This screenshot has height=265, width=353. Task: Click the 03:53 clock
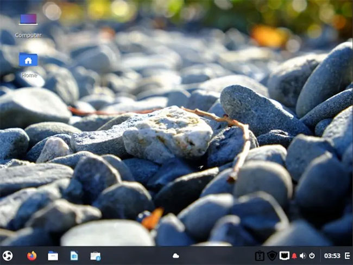click(332, 256)
